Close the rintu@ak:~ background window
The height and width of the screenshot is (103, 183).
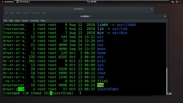point(152,9)
